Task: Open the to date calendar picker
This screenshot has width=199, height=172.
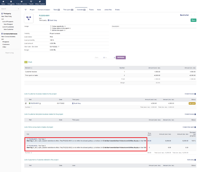Action: (x=114, y=57)
